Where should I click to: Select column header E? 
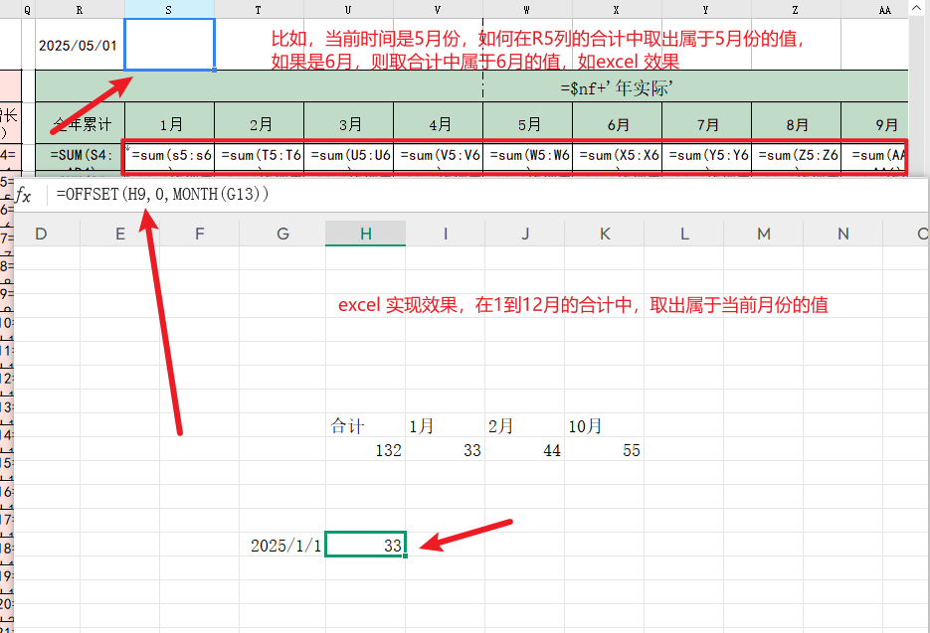pos(119,234)
